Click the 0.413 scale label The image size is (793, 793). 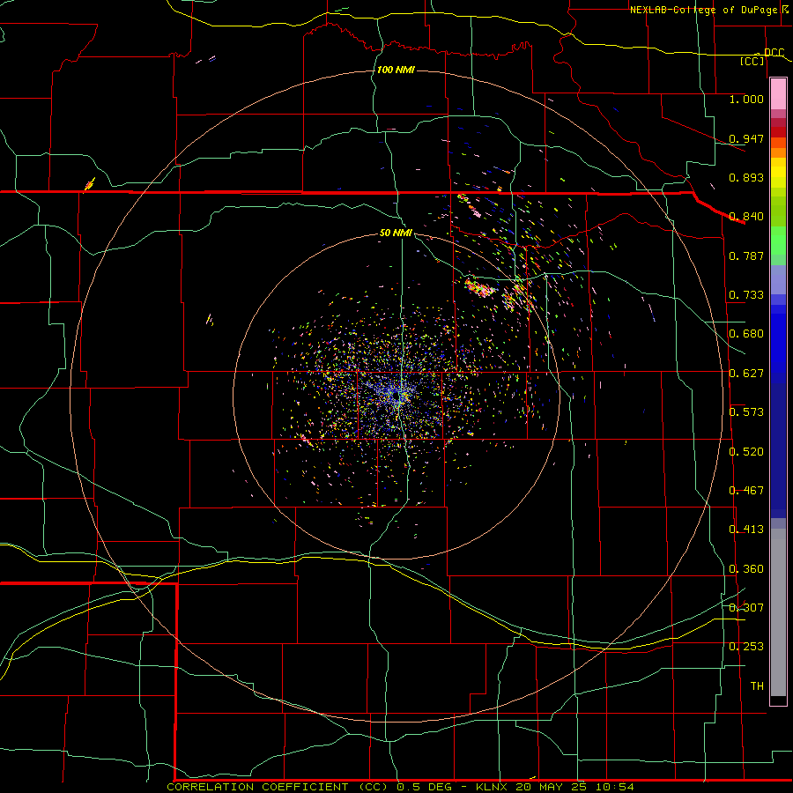click(746, 530)
